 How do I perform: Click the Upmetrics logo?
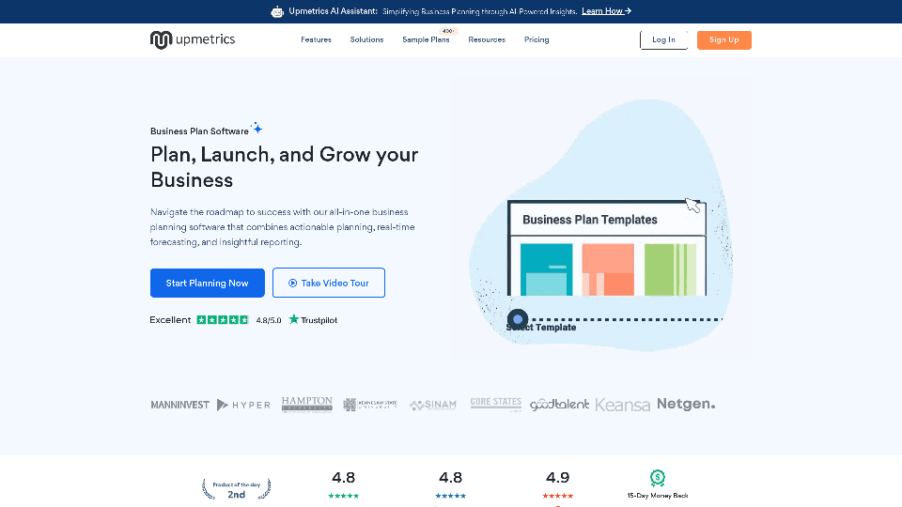pyautogui.click(x=192, y=39)
